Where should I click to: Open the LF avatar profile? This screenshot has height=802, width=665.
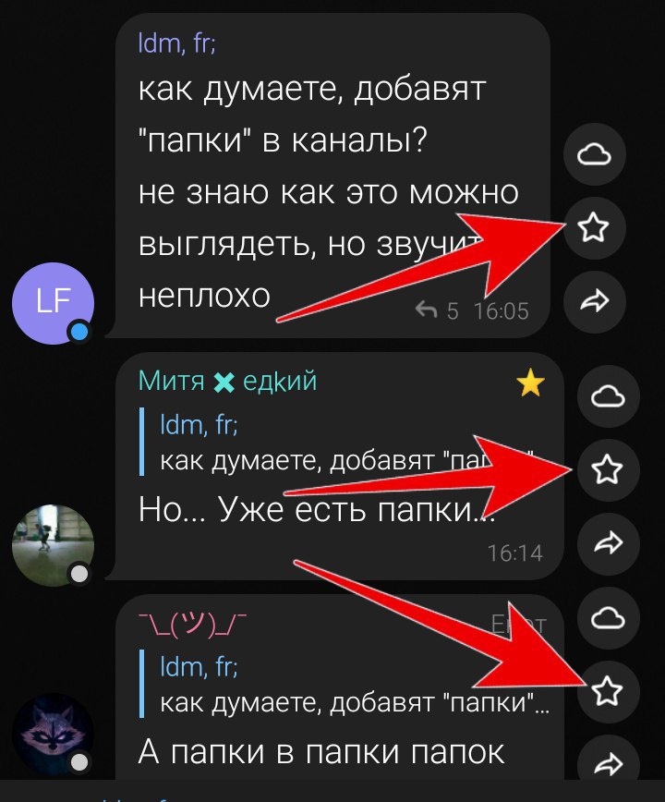point(53,303)
